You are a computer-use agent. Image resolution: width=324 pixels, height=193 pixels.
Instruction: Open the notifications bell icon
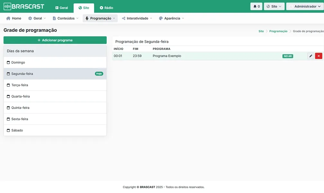255,6
